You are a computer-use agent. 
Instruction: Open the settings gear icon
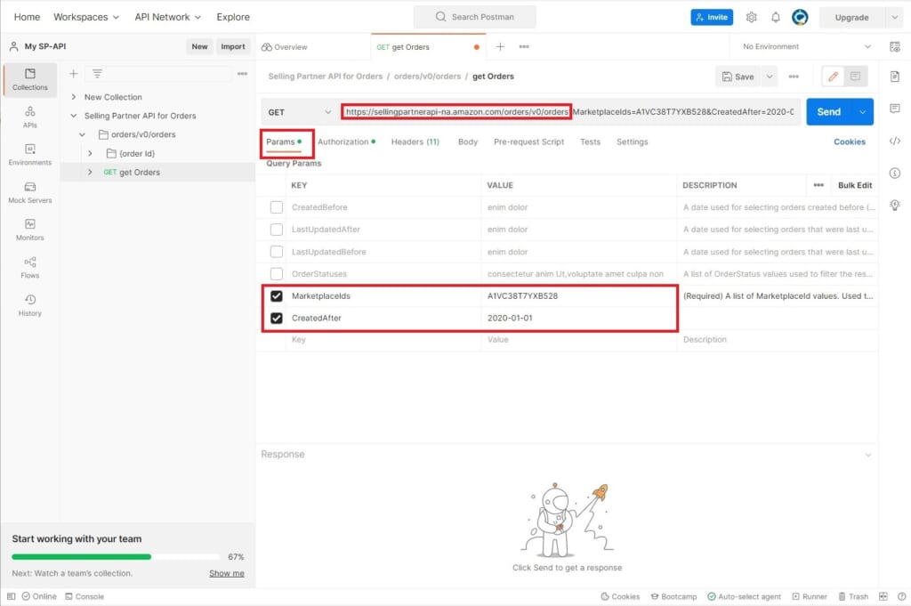coord(751,18)
